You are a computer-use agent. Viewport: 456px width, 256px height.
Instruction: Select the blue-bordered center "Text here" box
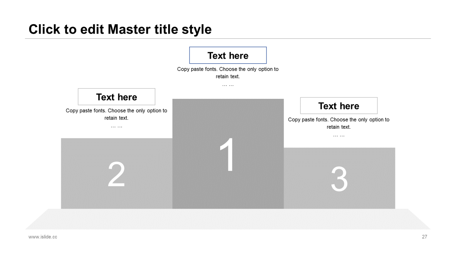click(x=228, y=55)
